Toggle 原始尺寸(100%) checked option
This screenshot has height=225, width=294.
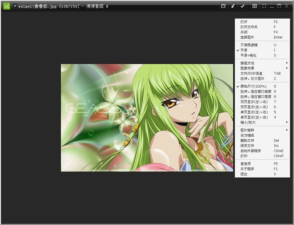click(262, 86)
